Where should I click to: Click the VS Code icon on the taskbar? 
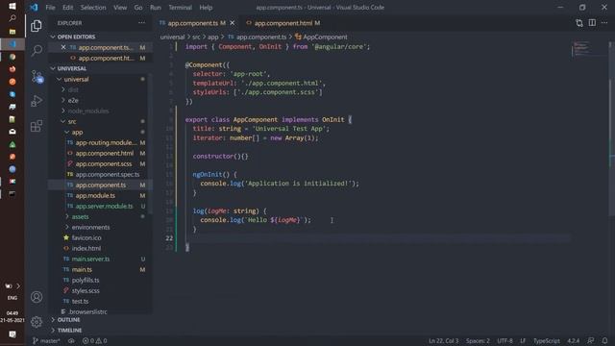(x=12, y=44)
